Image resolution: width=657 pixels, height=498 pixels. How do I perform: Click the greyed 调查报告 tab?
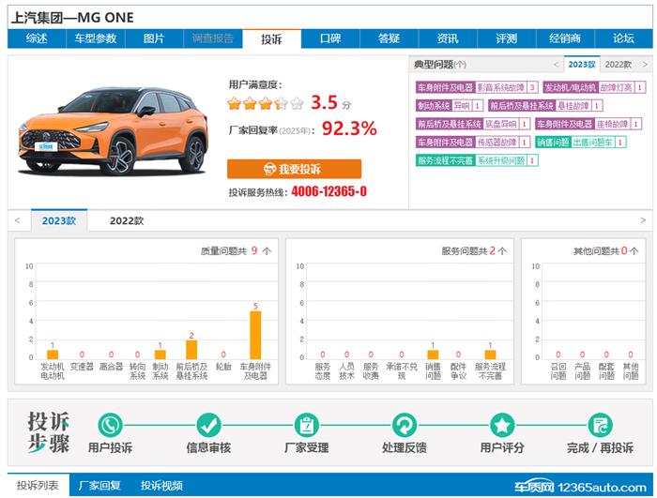(213, 38)
